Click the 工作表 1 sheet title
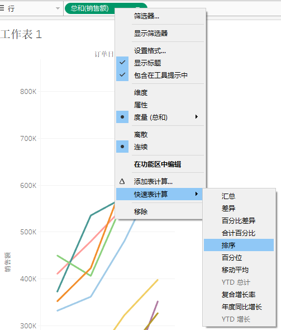Screen dimensions: 281x330 (21, 34)
